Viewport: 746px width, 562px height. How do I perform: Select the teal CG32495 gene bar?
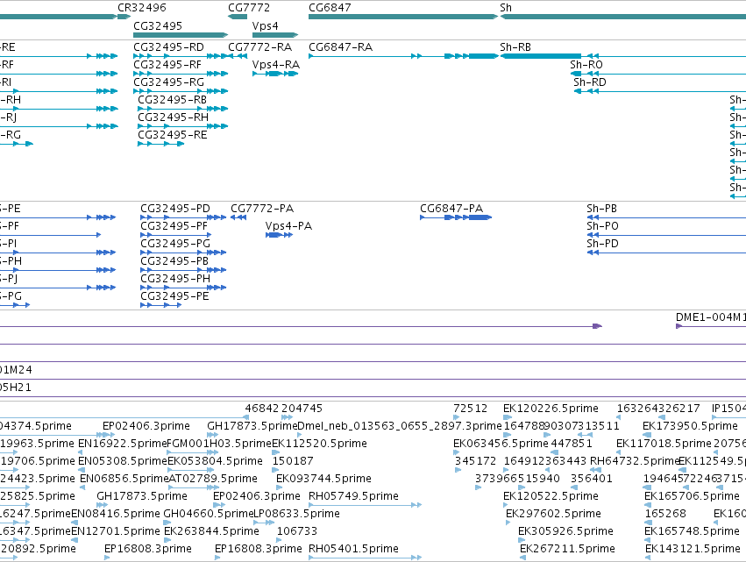point(181,35)
